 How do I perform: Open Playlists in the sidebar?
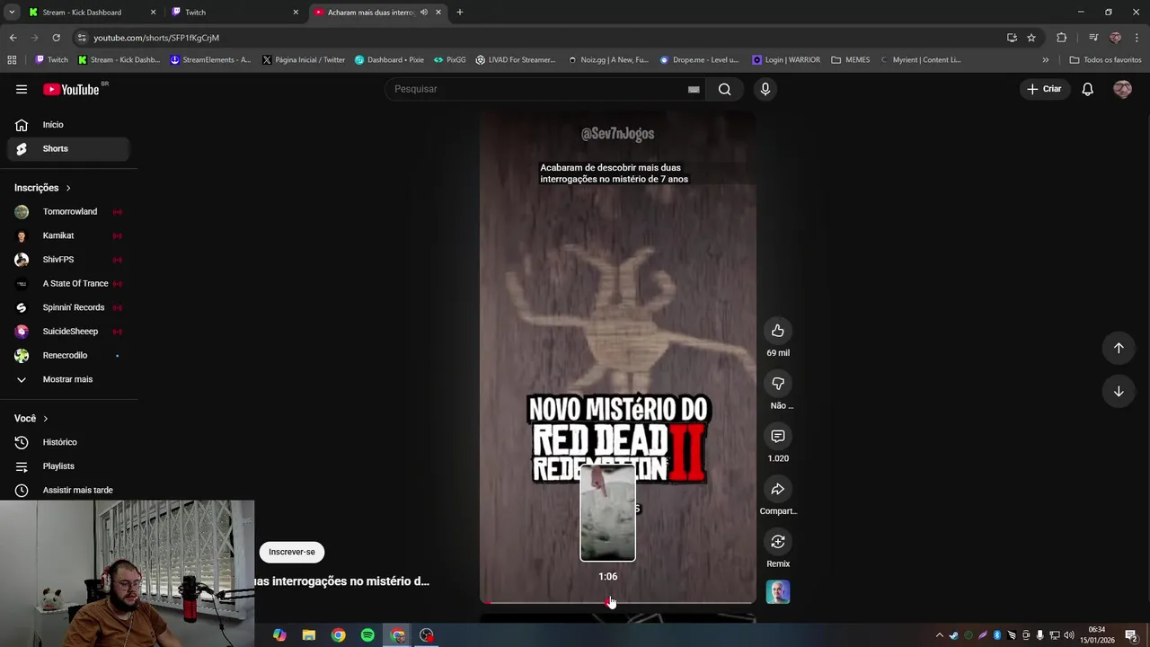pyautogui.click(x=67, y=466)
